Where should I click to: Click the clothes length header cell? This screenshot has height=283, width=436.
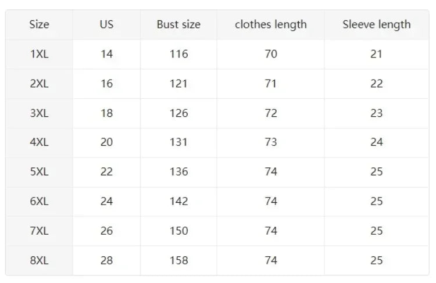click(x=270, y=24)
